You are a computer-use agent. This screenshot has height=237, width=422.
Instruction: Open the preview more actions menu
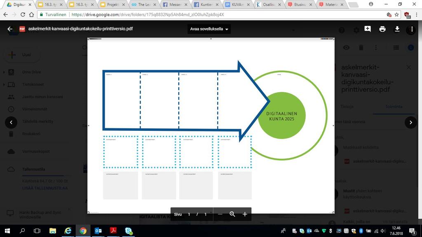[x=412, y=29]
